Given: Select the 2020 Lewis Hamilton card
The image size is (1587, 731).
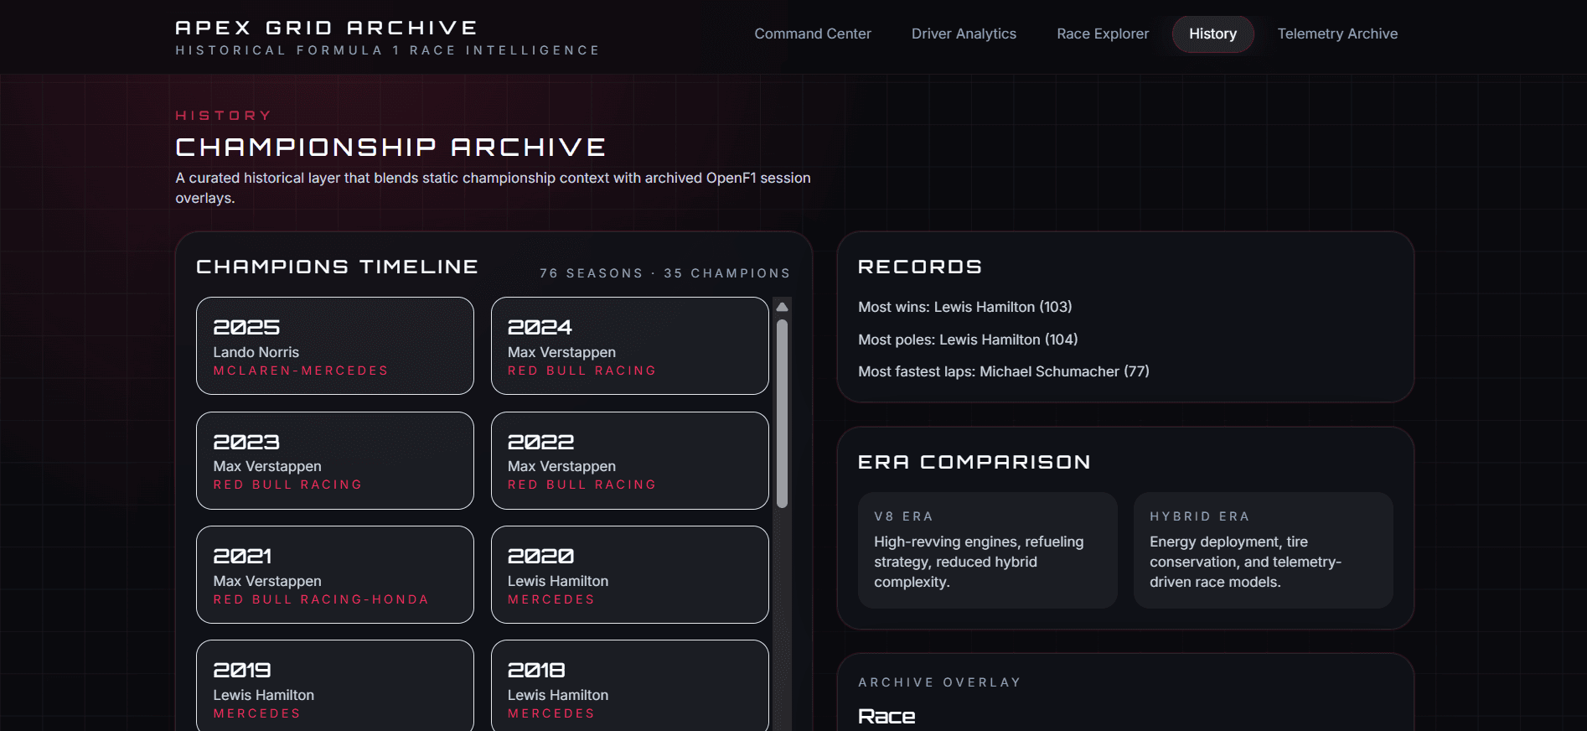Looking at the screenshot, I should pos(629,574).
